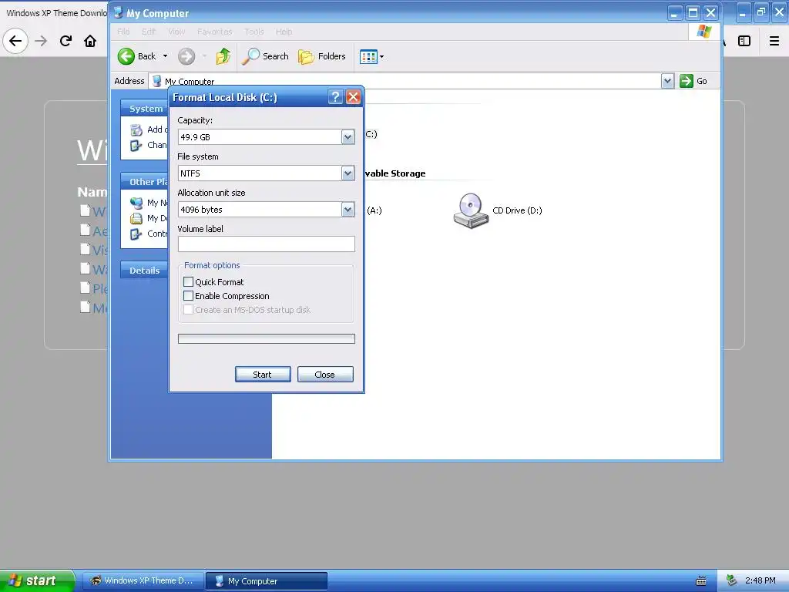Go up one folder level
Image resolution: width=789 pixels, height=592 pixels.
click(223, 56)
